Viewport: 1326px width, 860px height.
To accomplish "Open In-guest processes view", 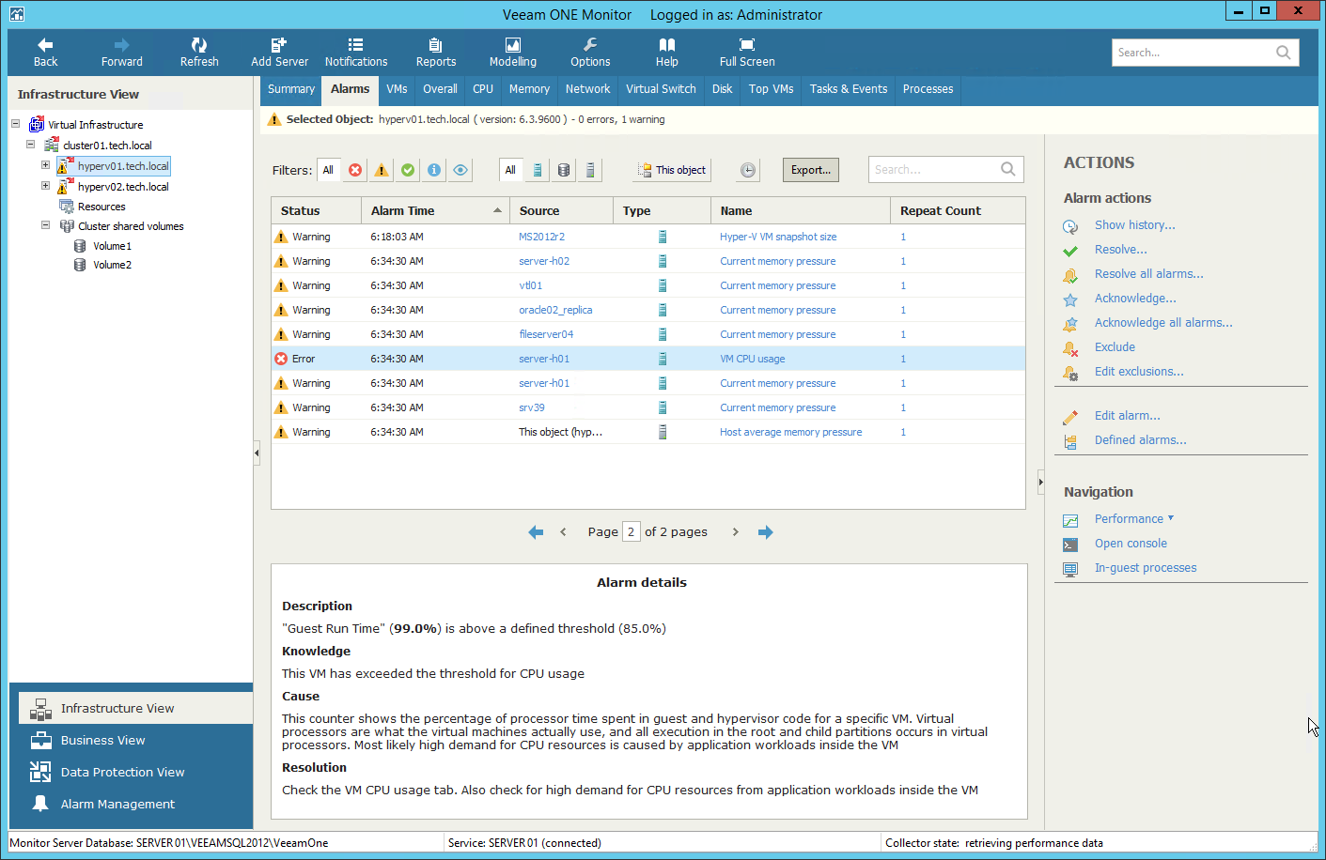I will tap(1146, 568).
